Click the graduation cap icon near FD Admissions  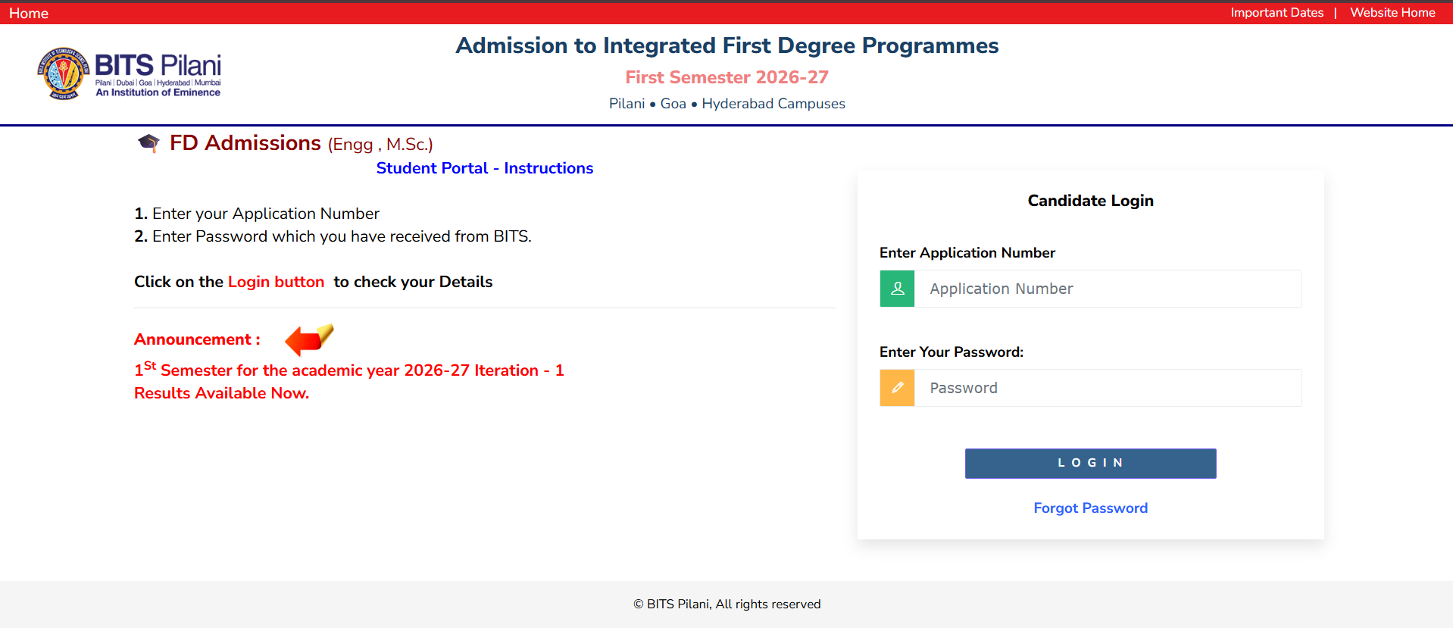pos(148,142)
